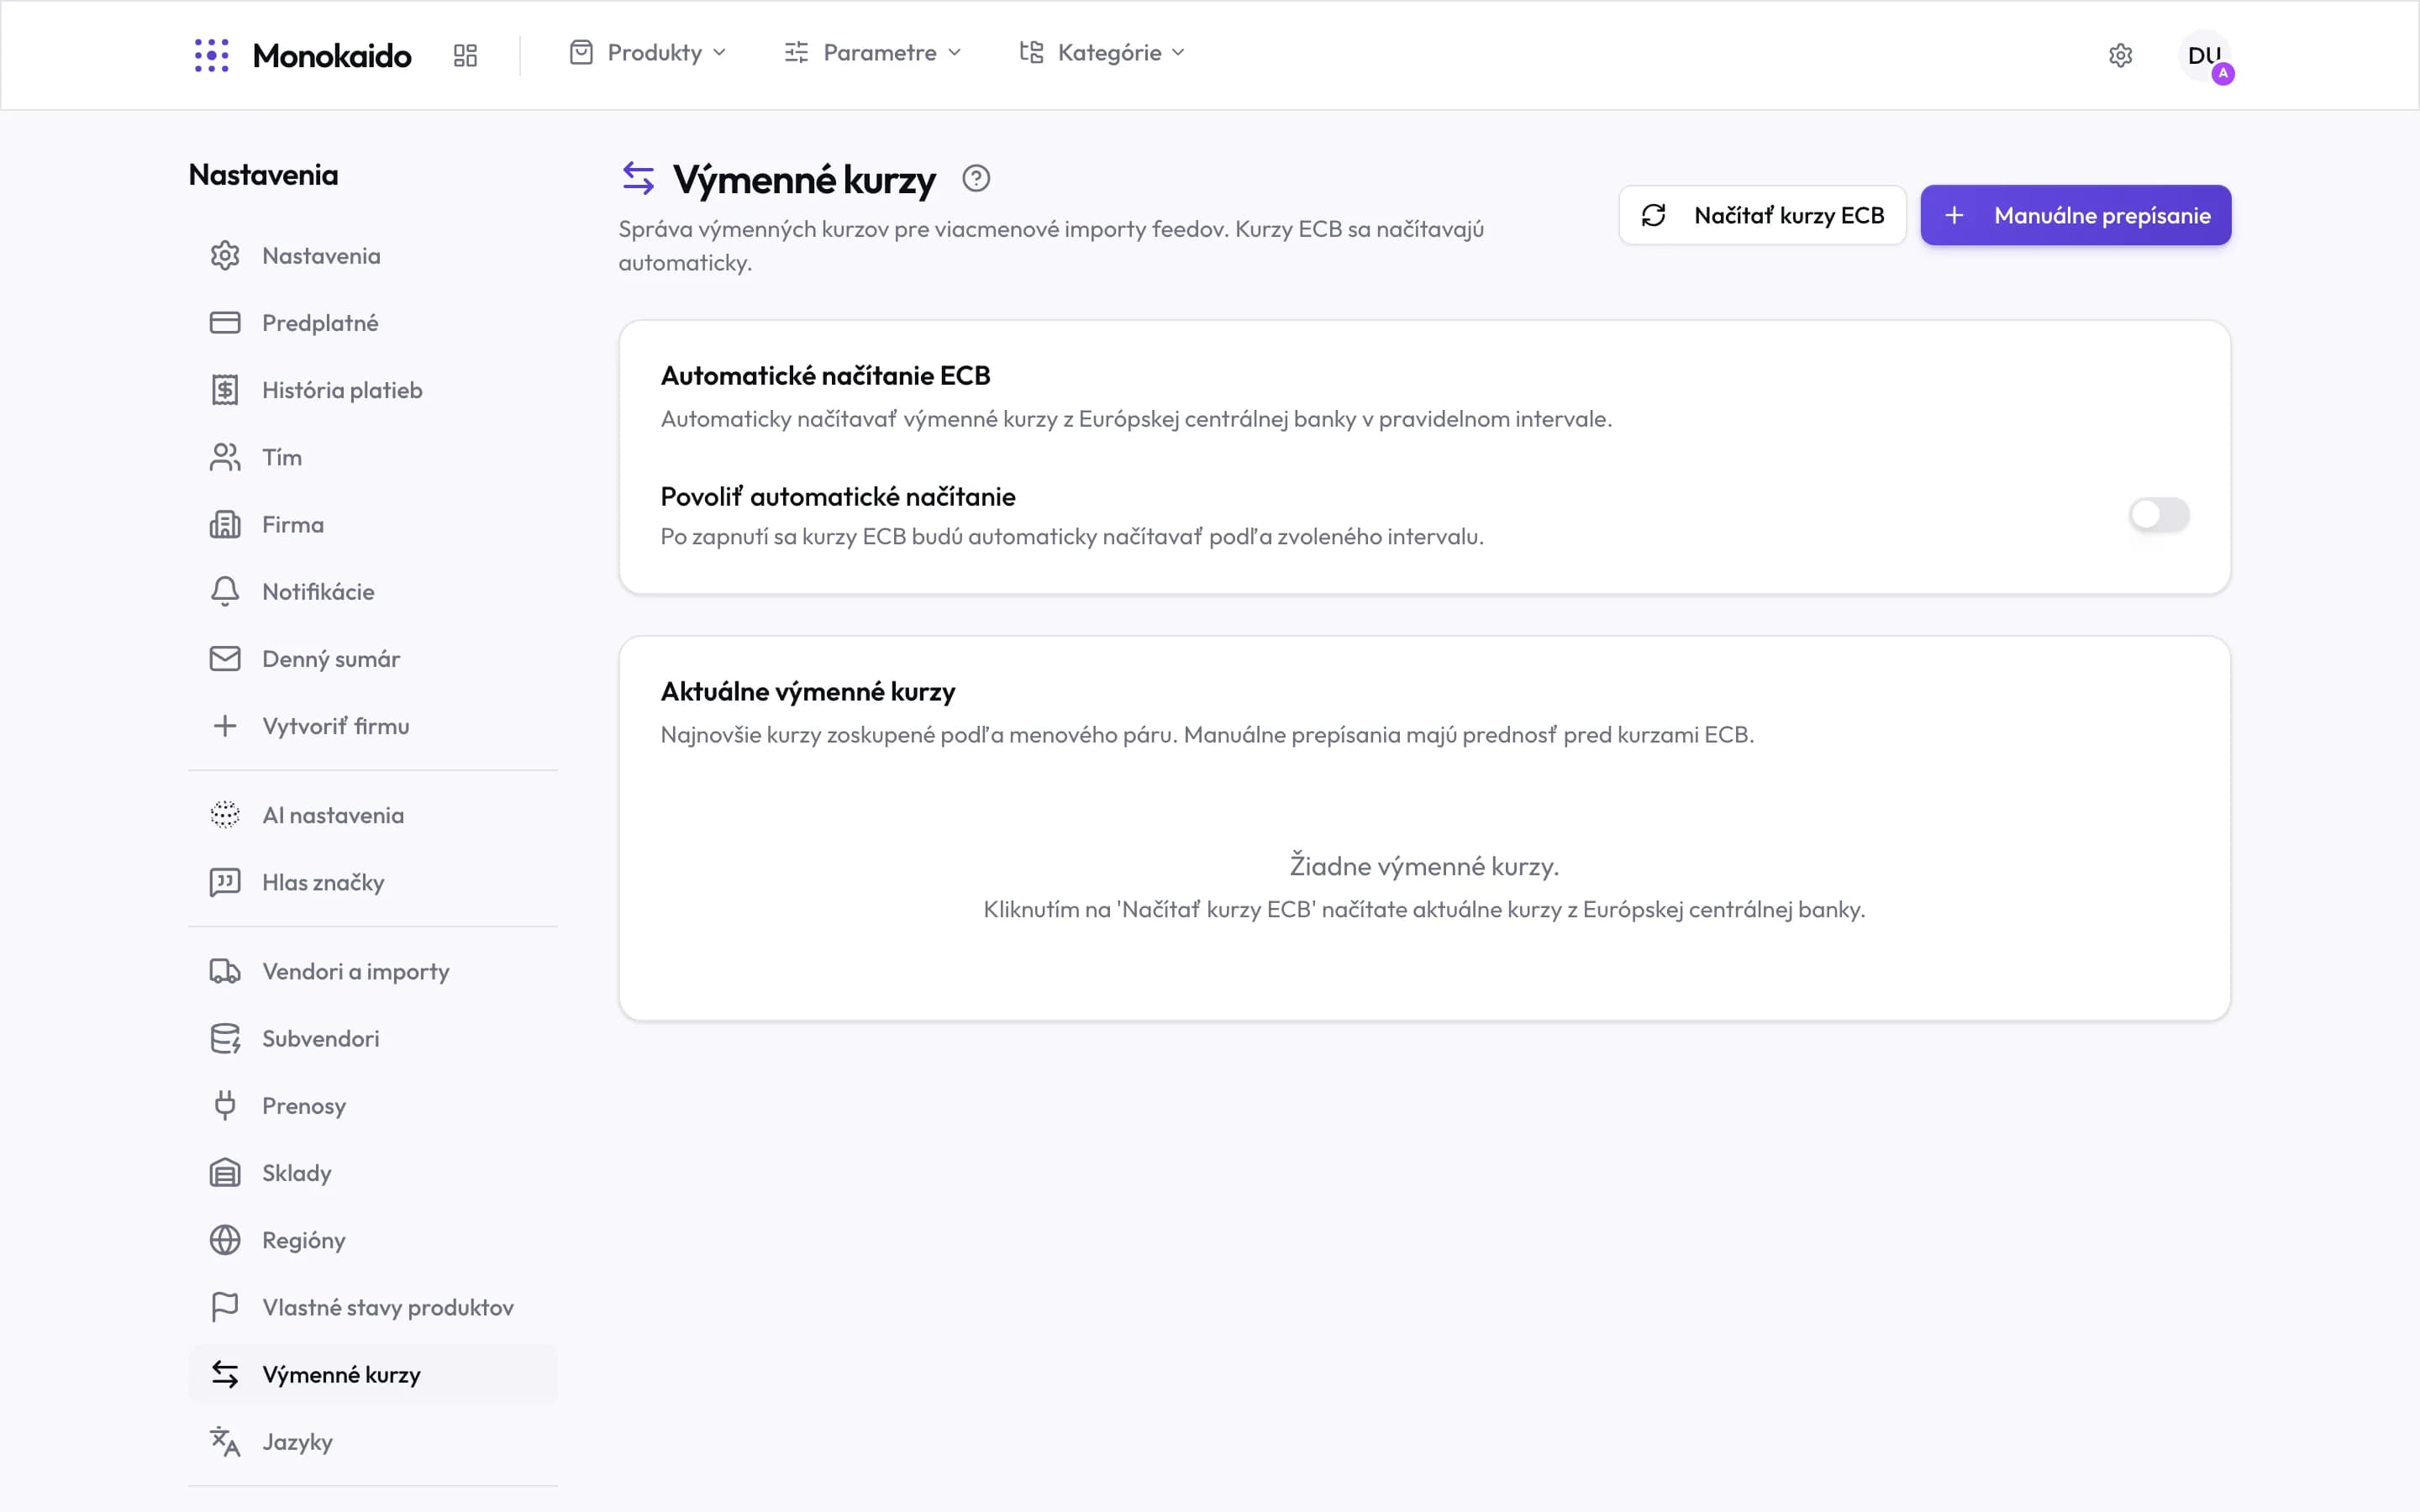The width and height of the screenshot is (2420, 1512).
Task: Open the Kategórie menu
Action: tap(1102, 53)
